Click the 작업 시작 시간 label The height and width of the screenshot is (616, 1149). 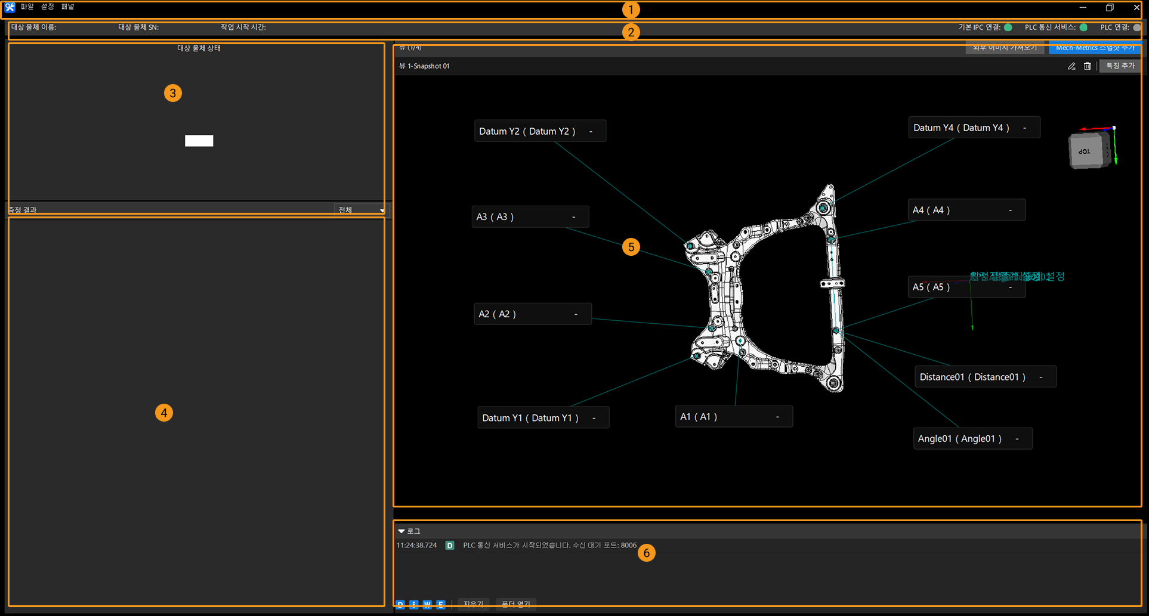click(x=243, y=27)
